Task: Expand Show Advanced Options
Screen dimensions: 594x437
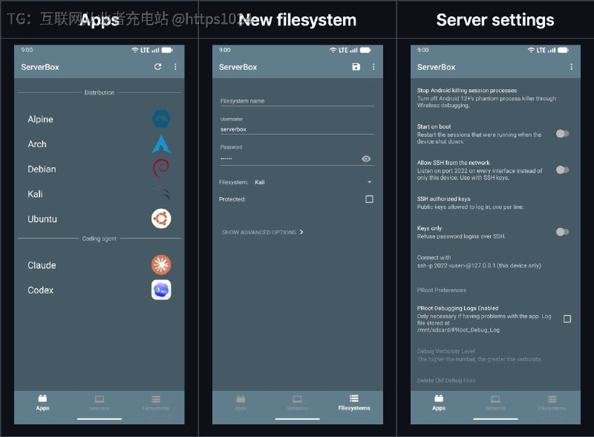Action: point(263,232)
